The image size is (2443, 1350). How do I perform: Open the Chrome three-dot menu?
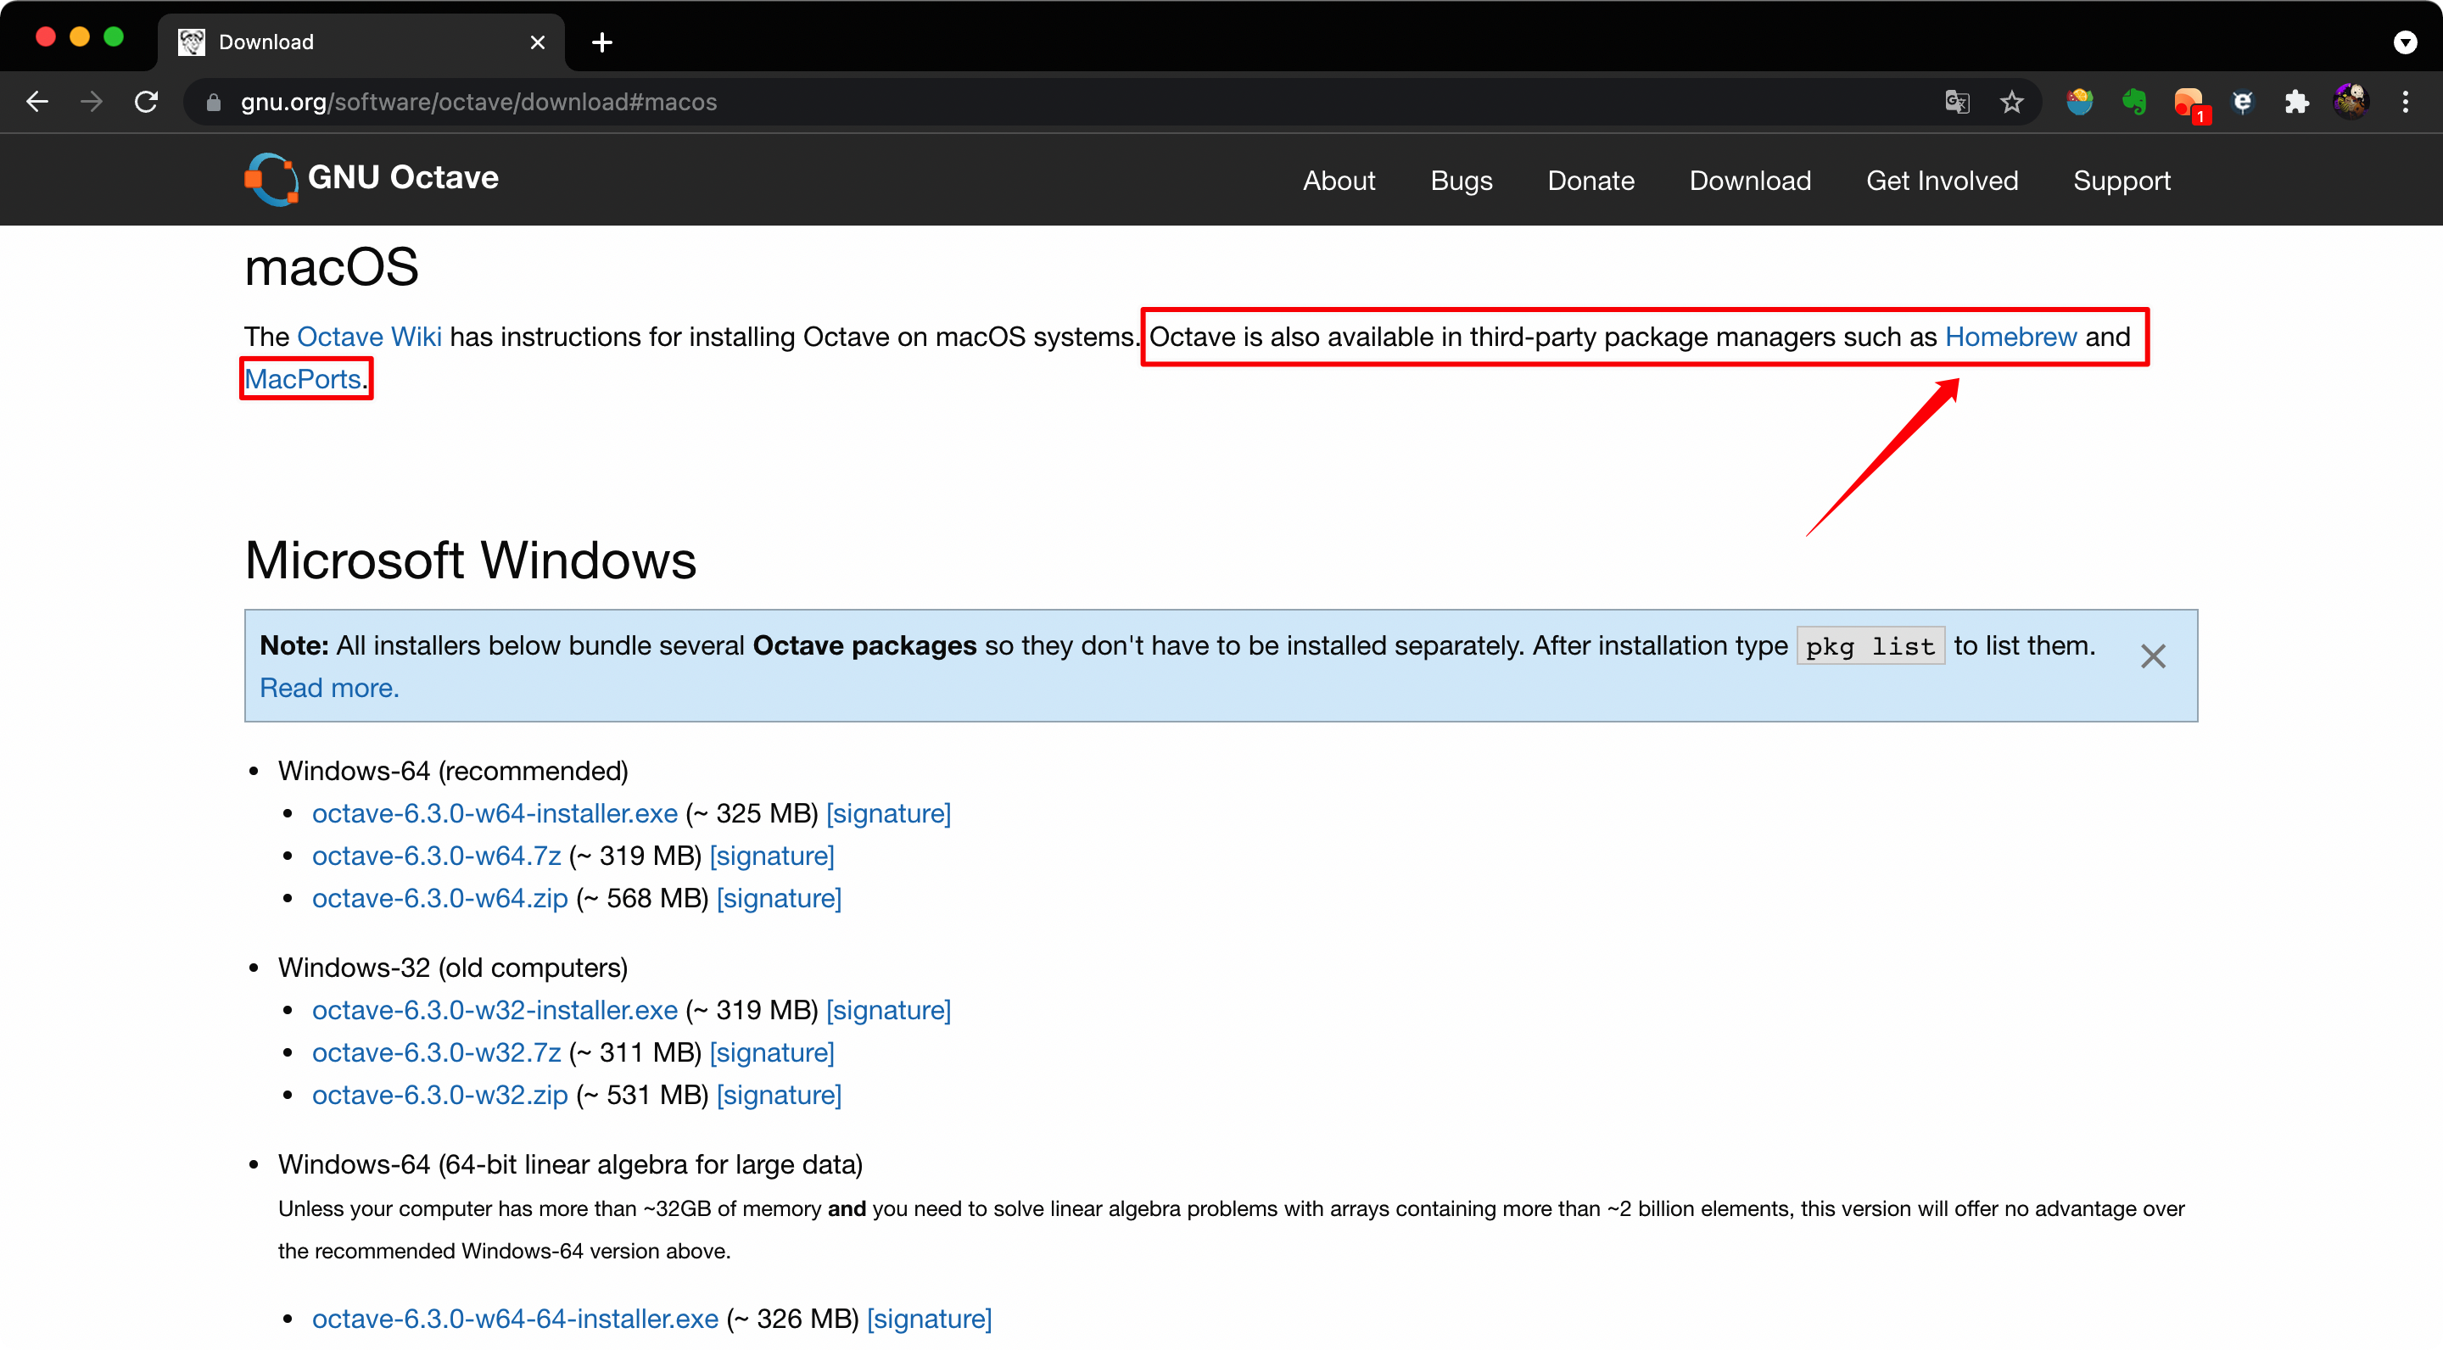2405,102
